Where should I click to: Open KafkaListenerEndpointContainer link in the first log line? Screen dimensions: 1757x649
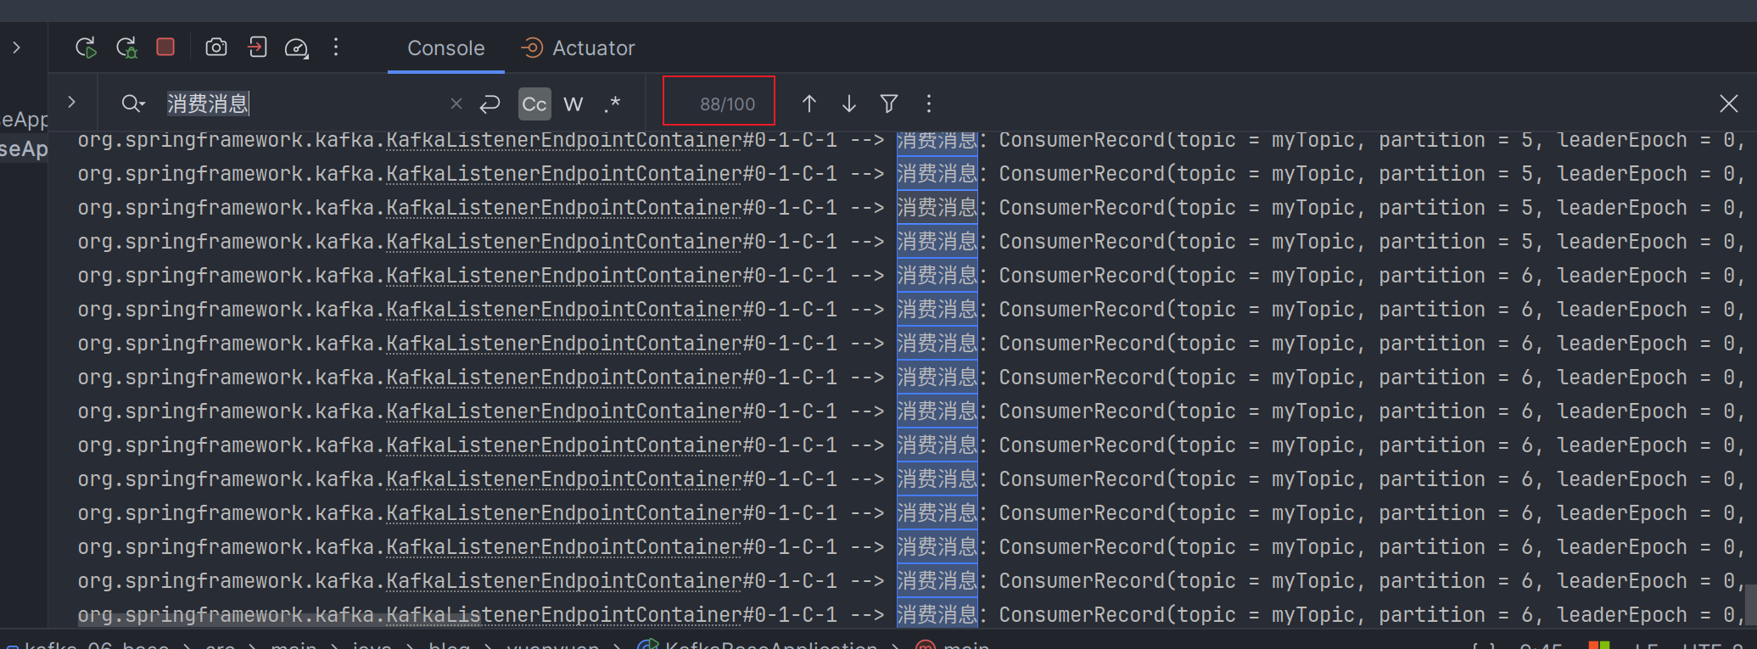coord(564,140)
